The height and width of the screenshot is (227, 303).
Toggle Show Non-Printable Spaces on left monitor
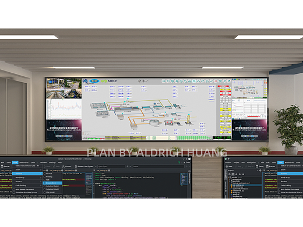14,193
